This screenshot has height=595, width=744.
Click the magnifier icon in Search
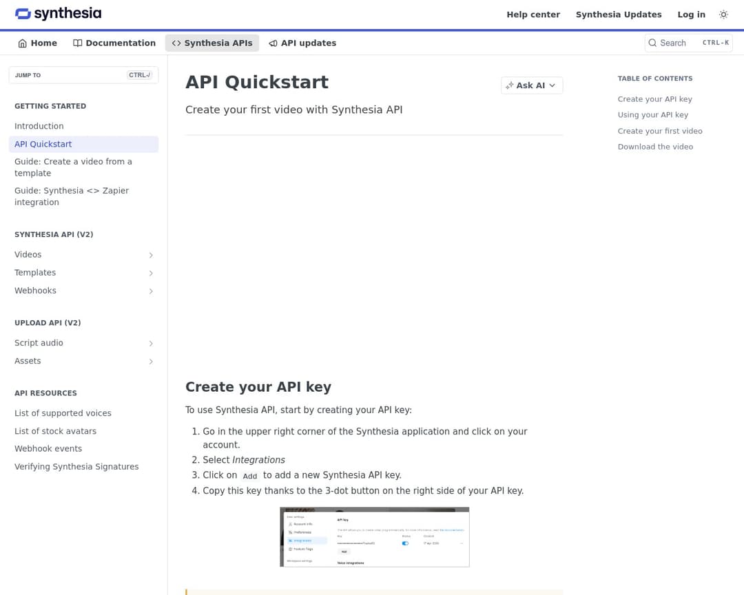(652, 43)
